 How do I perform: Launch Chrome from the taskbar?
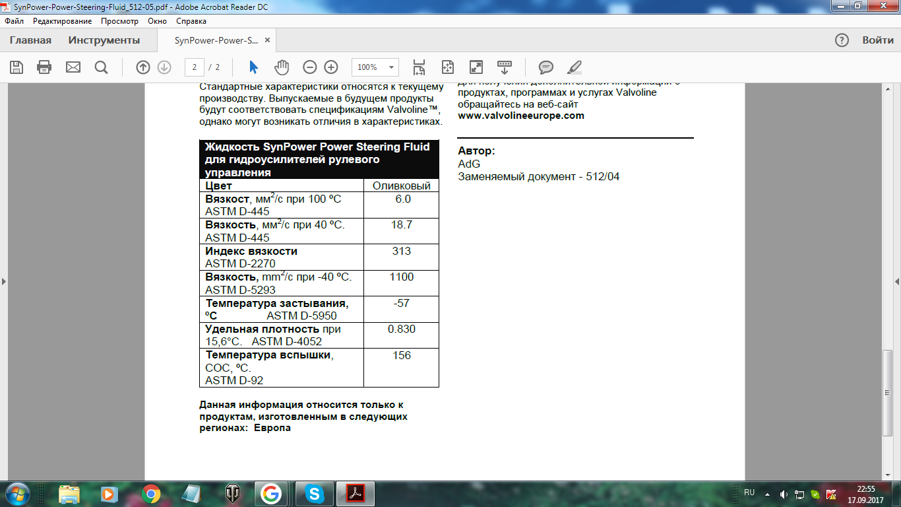pyautogui.click(x=151, y=494)
